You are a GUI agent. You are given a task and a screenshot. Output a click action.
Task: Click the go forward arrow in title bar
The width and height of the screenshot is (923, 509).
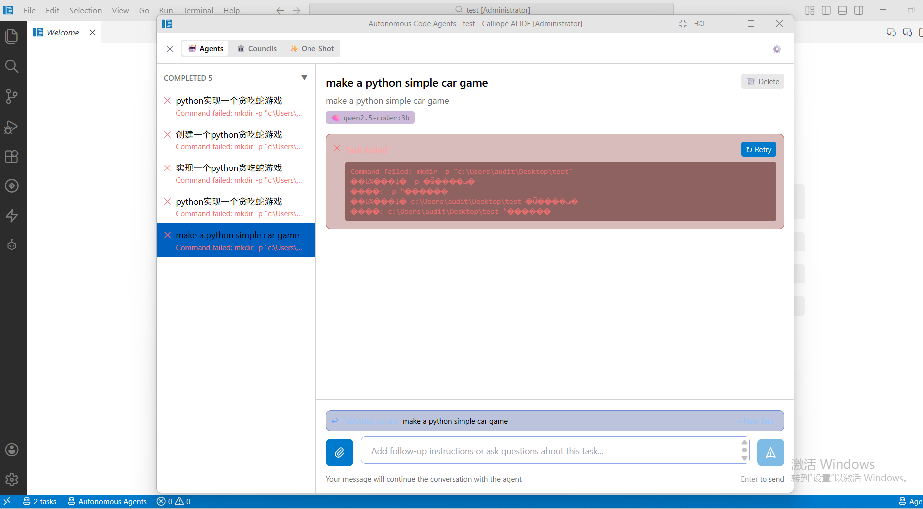pos(297,10)
